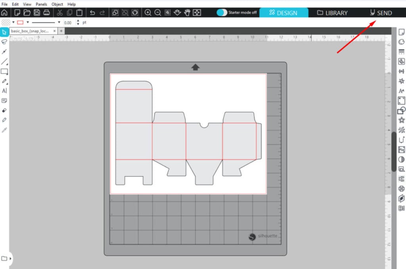Open the Panels menu

pos(41,4)
